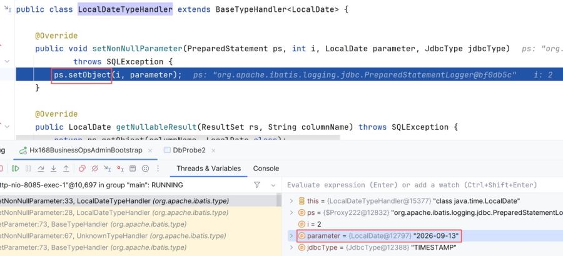This screenshot has height=256, width=563.
Task: Click the Pause Program icon
Action: coord(28,169)
